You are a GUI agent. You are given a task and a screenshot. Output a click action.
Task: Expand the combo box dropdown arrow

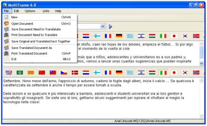coord(103,26)
